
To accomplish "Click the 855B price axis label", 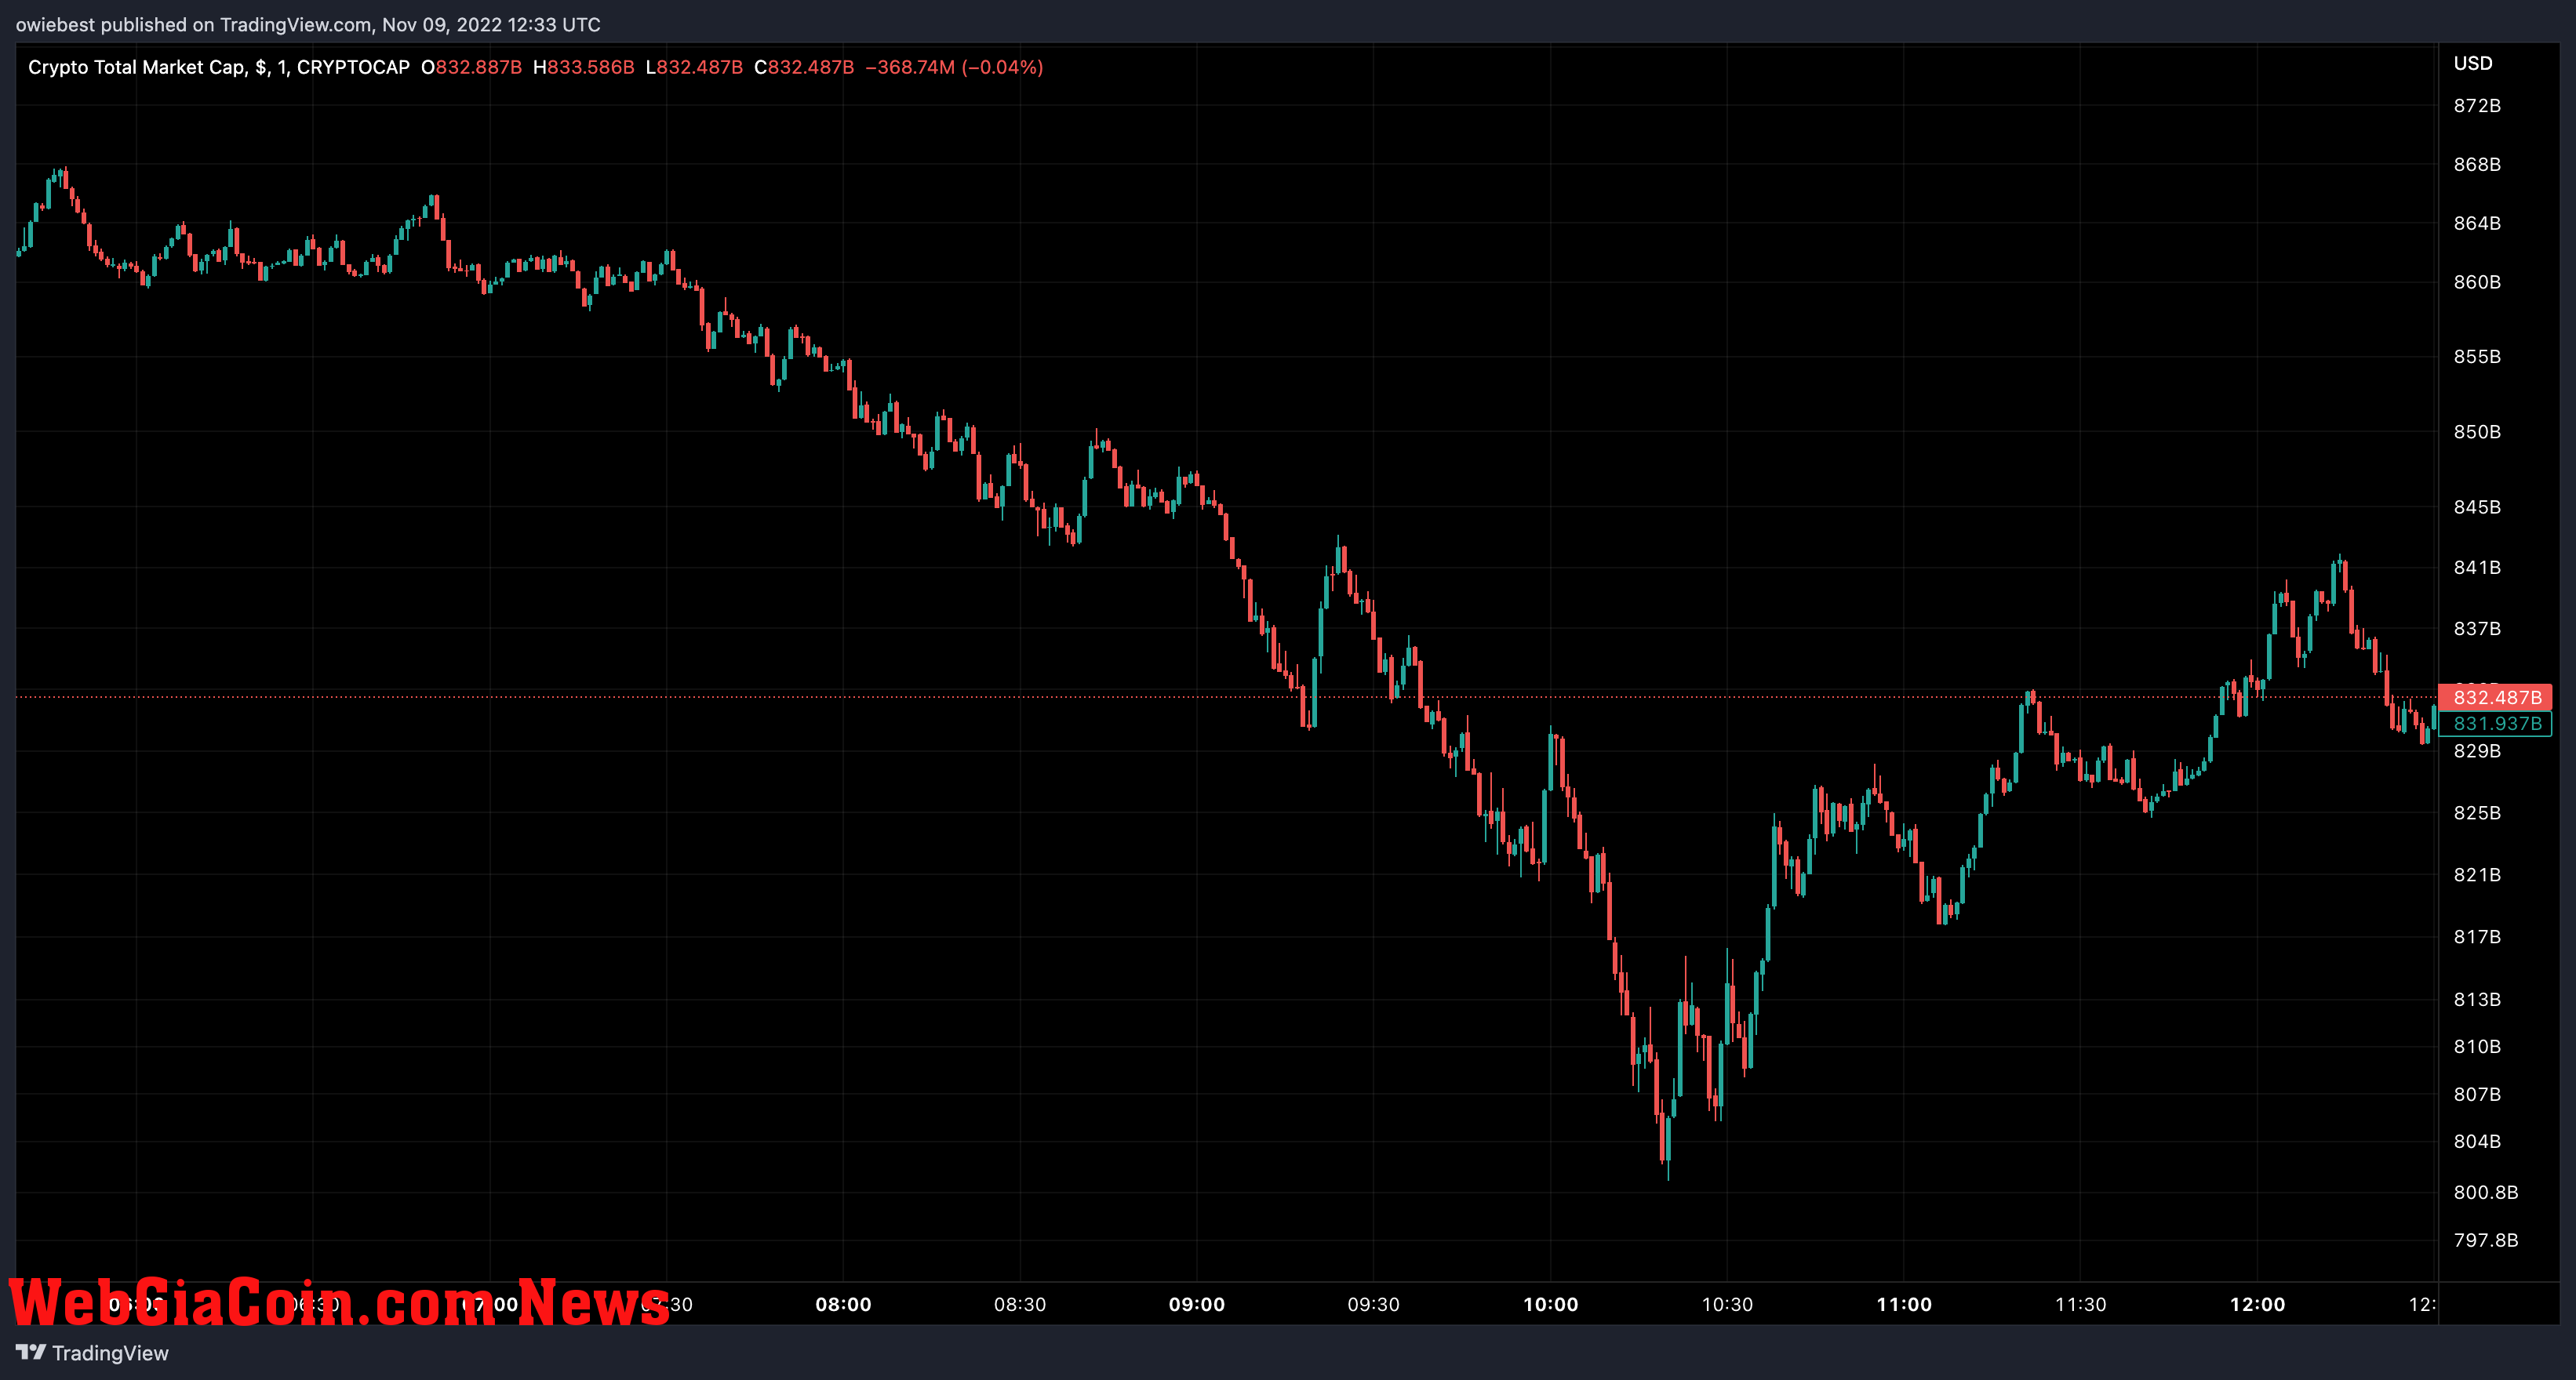I will pyautogui.click(x=2477, y=356).
